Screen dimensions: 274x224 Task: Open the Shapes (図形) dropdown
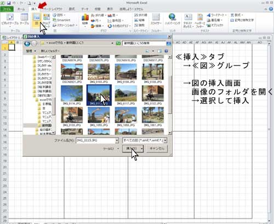click(59, 15)
